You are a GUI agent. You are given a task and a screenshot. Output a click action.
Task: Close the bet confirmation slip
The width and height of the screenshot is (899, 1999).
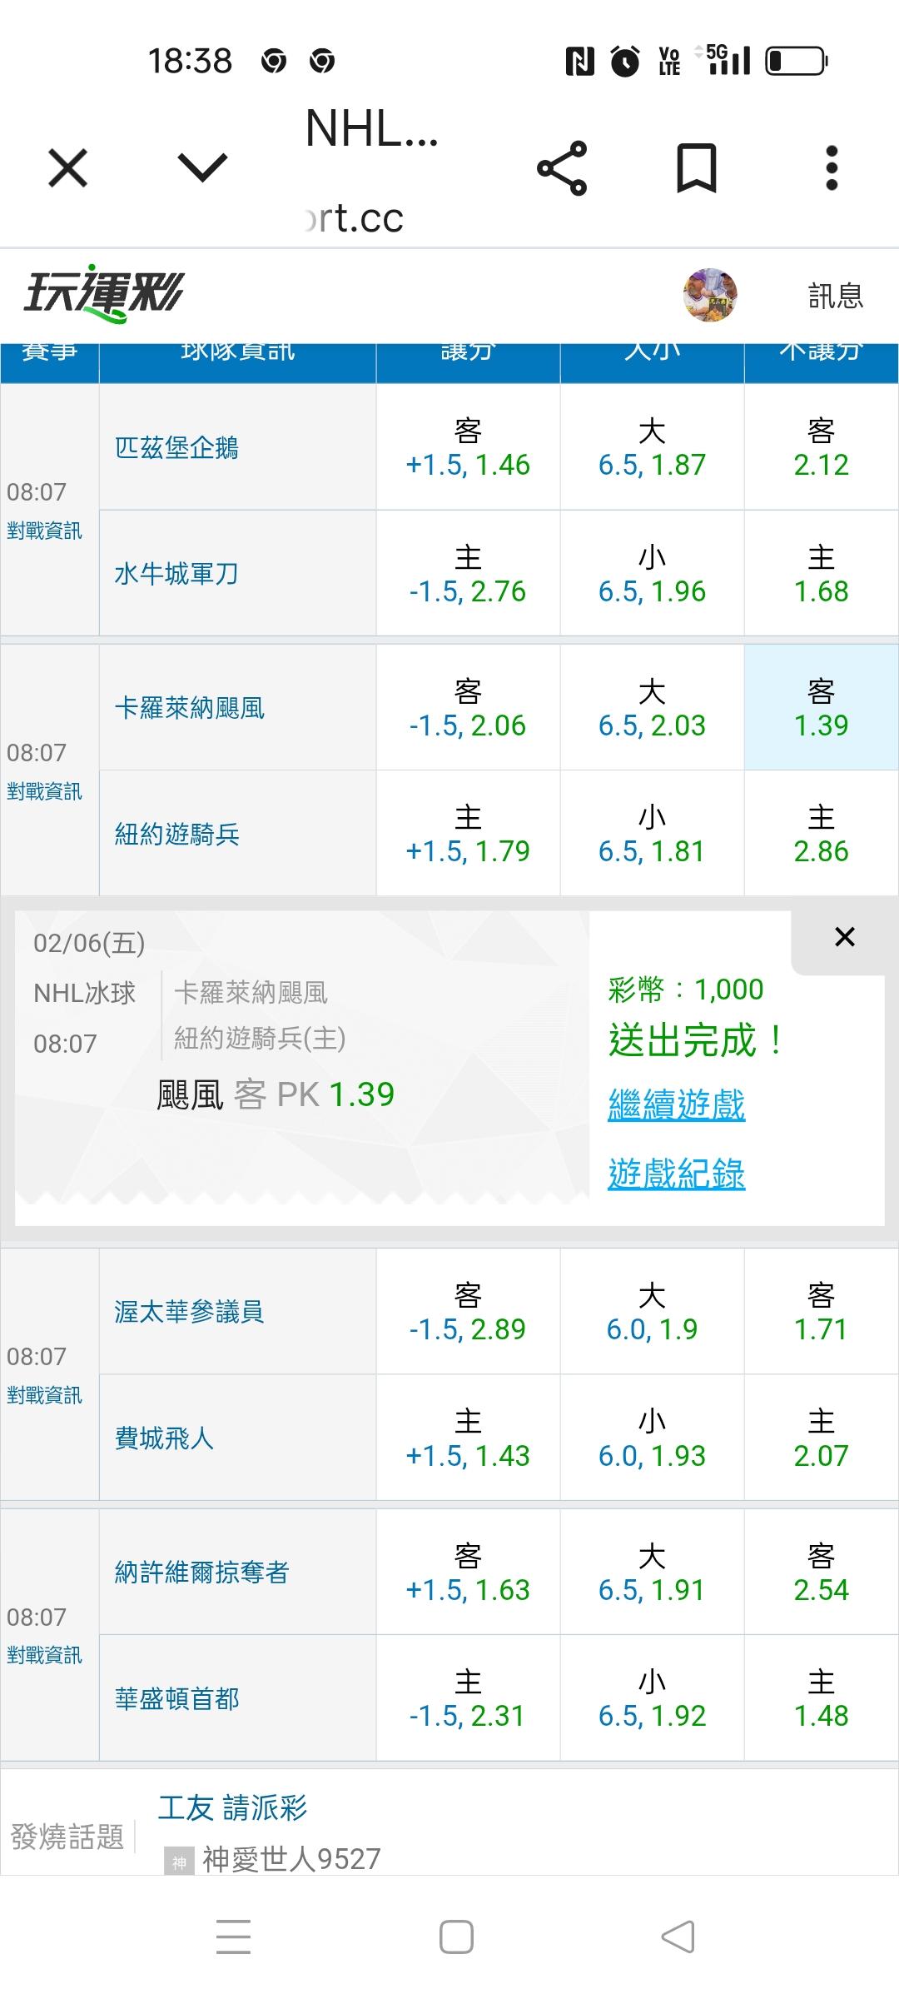point(844,937)
